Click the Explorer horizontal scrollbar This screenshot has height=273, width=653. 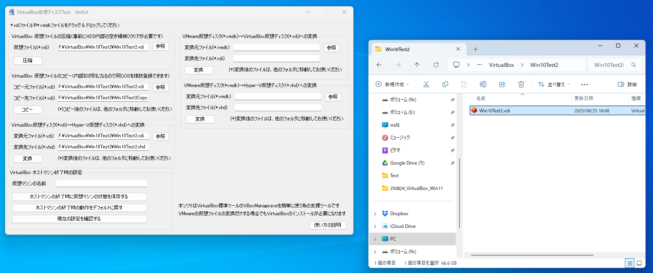pos(532,255)
